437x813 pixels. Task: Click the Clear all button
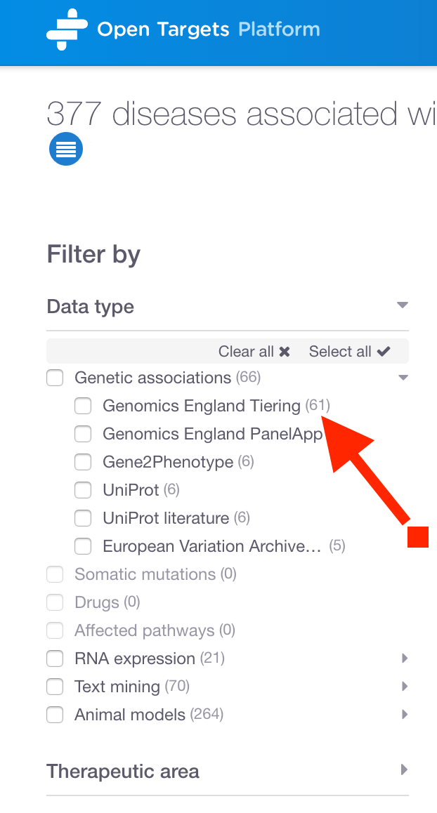(254, 351)
